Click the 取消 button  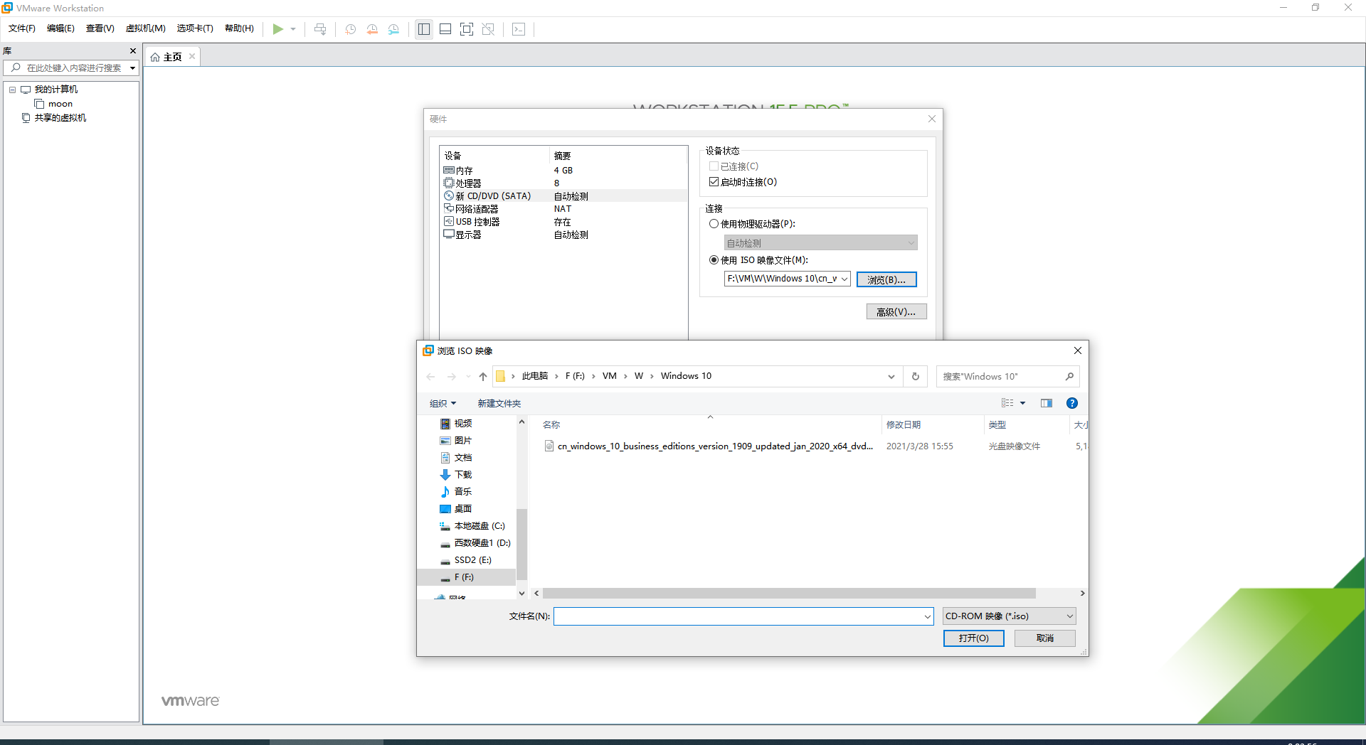(1045, 638)
